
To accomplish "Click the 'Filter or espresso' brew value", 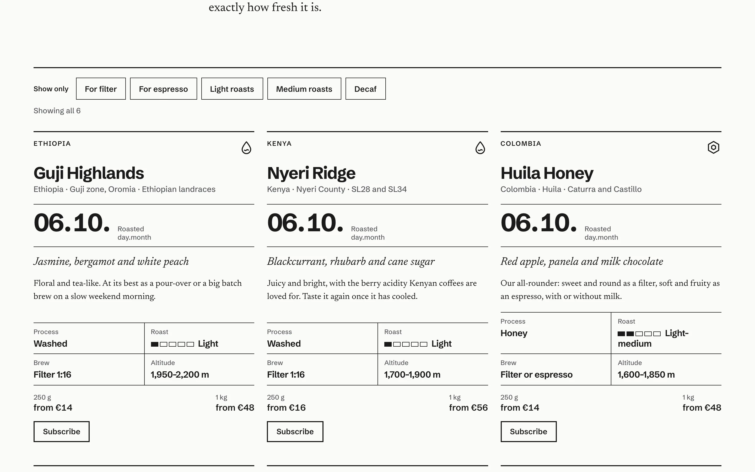I will pyautogui.click(x=536, y=375).
